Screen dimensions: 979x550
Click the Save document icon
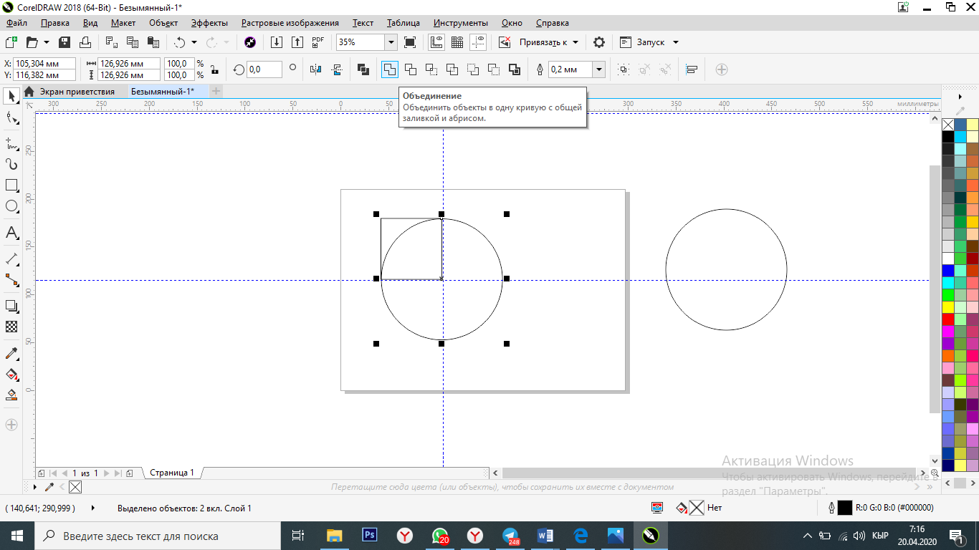[x=64, y=42]
